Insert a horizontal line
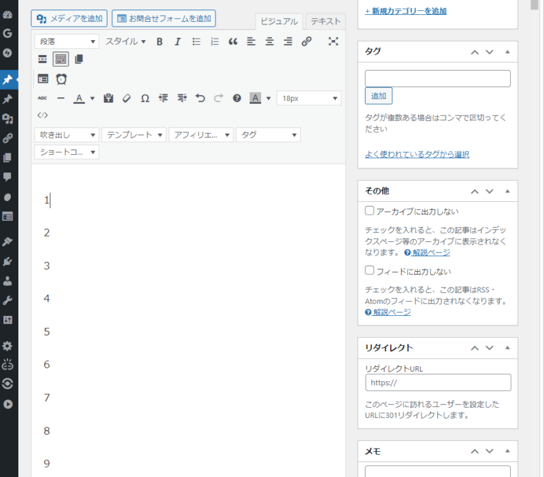Viewport: 544px width, 477px height. (x=61, y=98)
